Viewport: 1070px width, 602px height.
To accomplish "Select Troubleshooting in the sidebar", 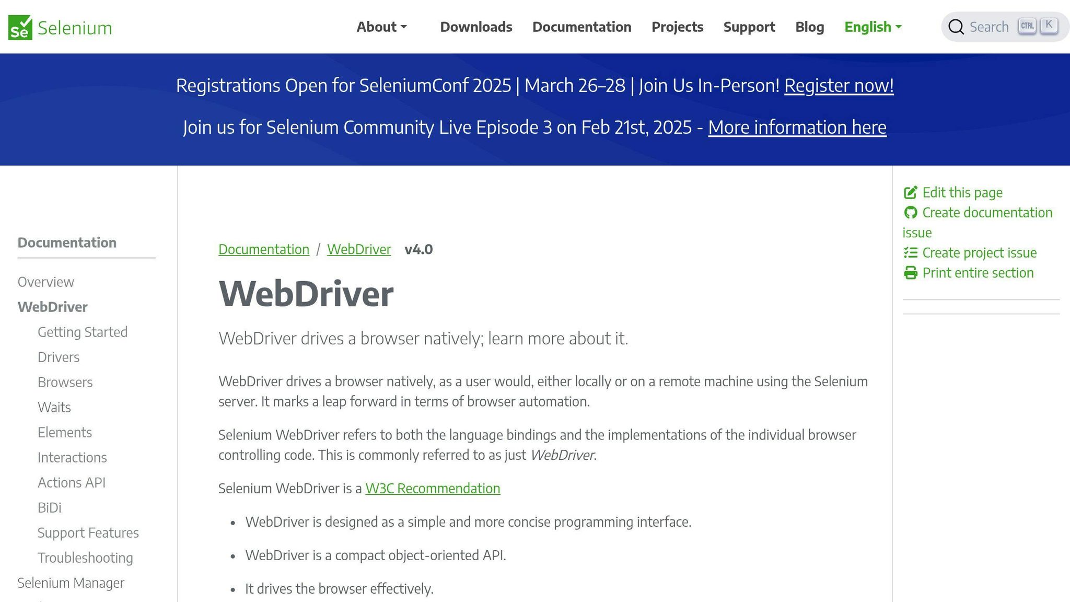I will pyautogui.click(x=85, y=558).
